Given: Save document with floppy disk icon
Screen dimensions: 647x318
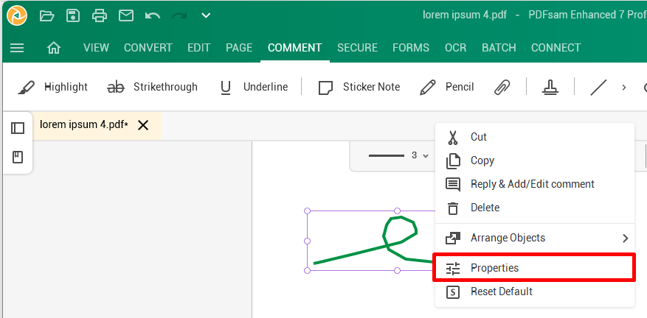Looking at the screenshot, I should coord(72,15).
